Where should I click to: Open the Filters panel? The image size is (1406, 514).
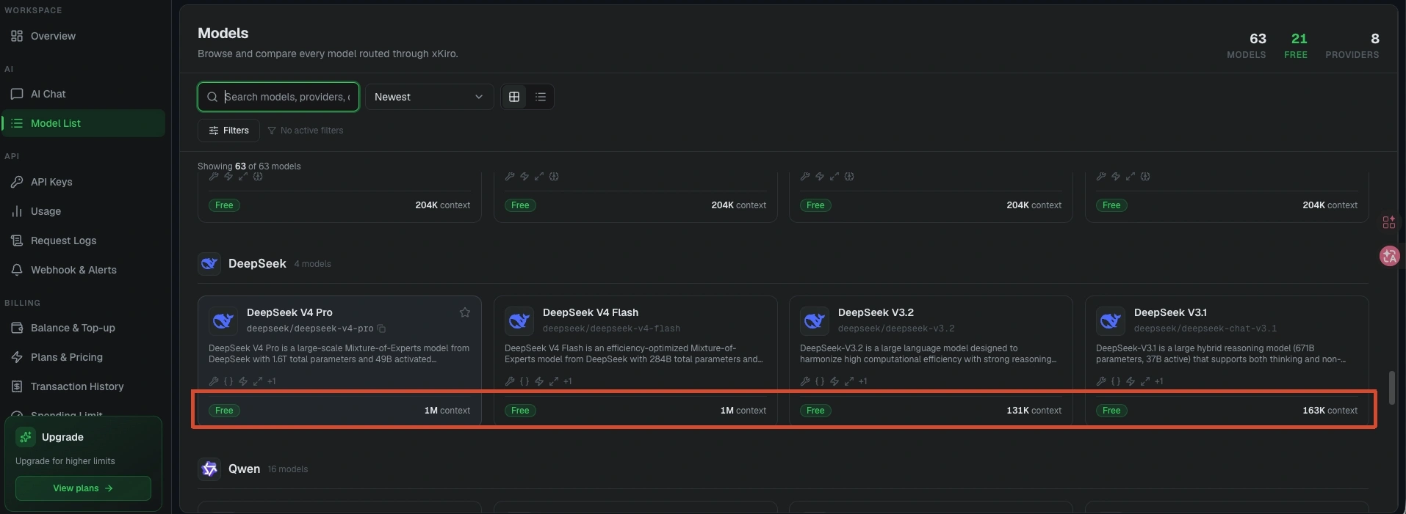pos(228,131)
